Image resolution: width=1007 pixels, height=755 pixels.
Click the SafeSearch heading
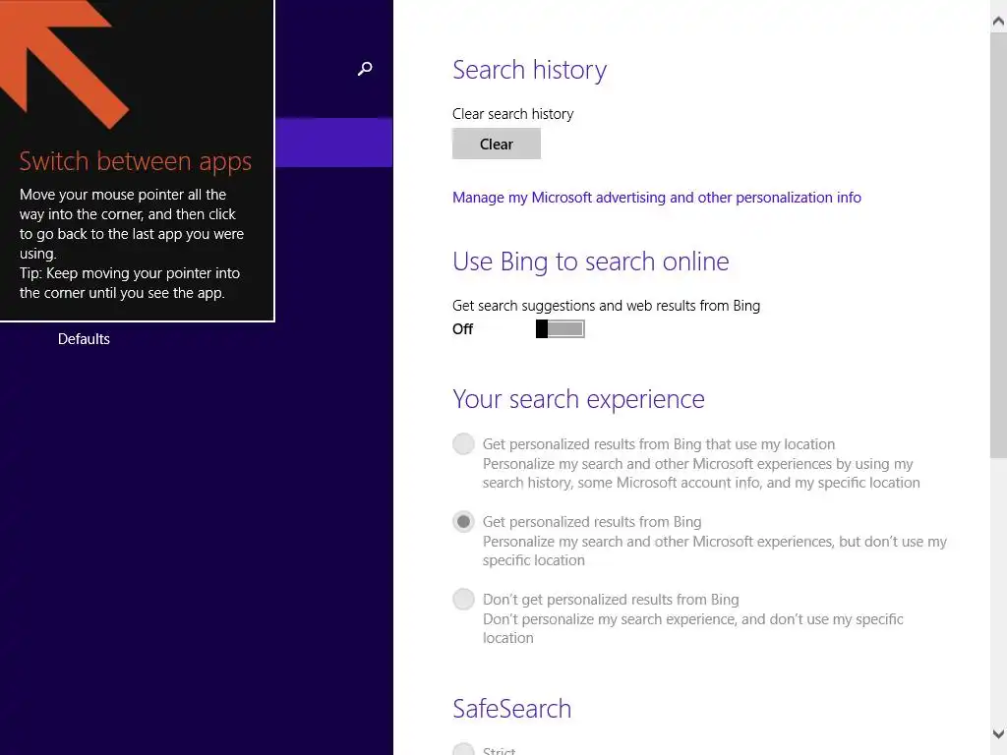[511, 709]
